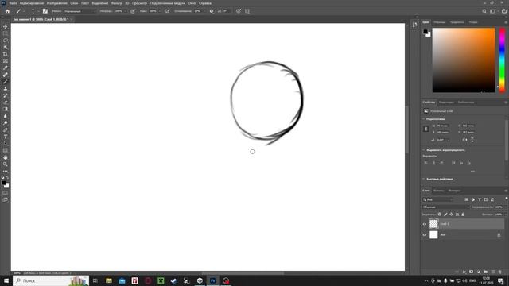Toggle lock position in Layers panel
This screenshot has width=509, height=286.
click(x=451, y=214)
